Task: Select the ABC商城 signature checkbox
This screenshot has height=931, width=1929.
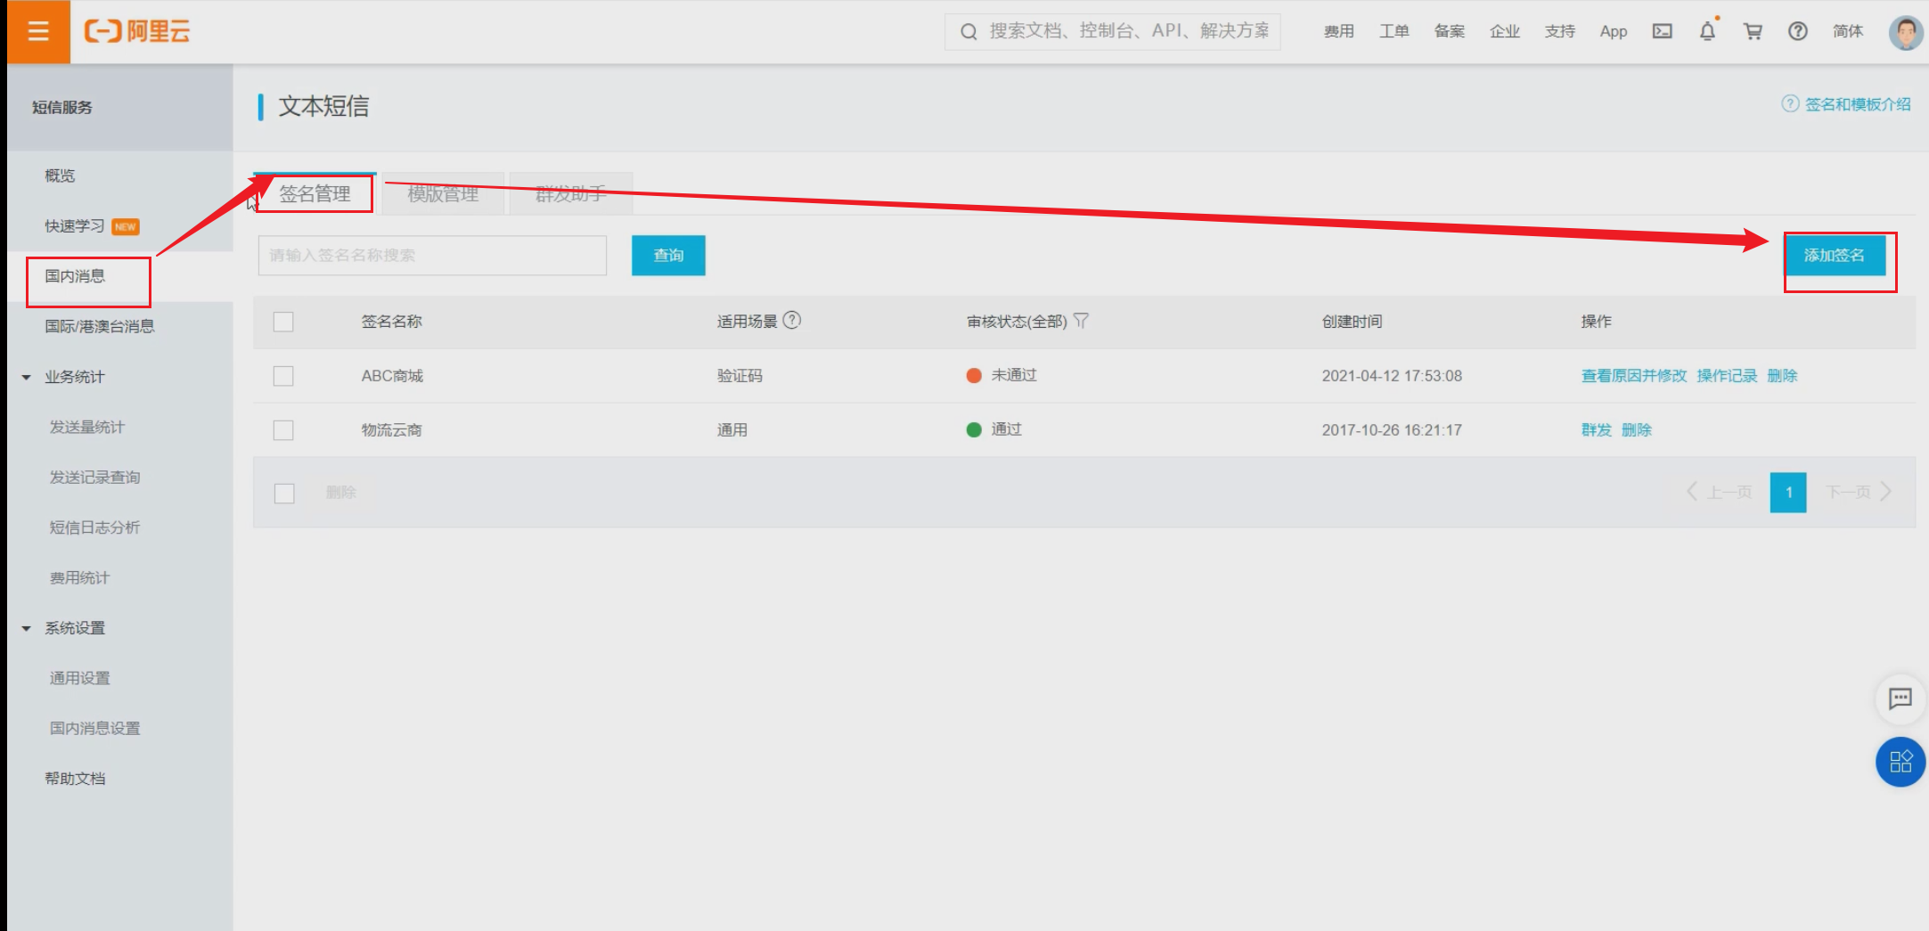Action: [x=283, y=376]
